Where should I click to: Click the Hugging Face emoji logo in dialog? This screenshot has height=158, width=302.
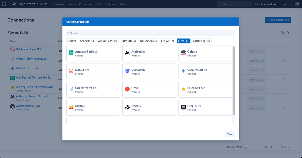pos(183,89)
